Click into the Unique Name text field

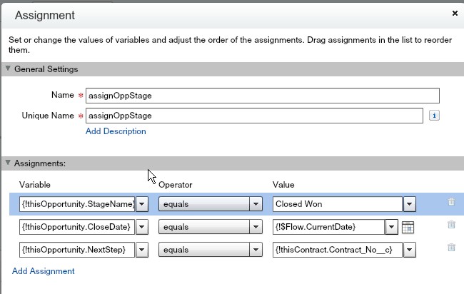tap(256, 115)
